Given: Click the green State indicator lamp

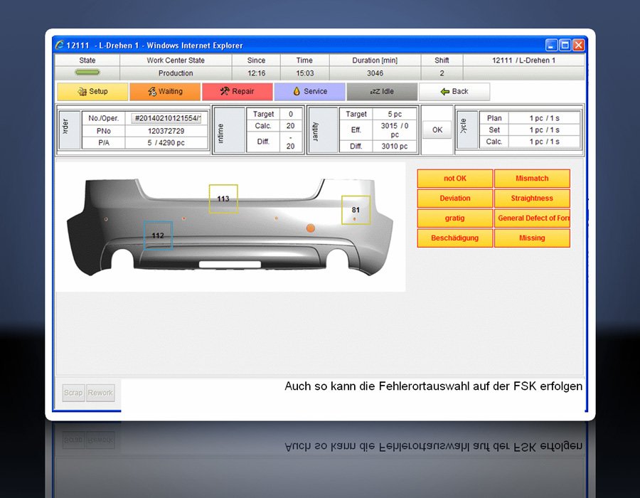Looking at the screenshot, I should point(87,73).
